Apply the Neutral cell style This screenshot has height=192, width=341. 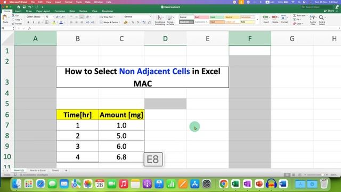click(x=232, y=17)
